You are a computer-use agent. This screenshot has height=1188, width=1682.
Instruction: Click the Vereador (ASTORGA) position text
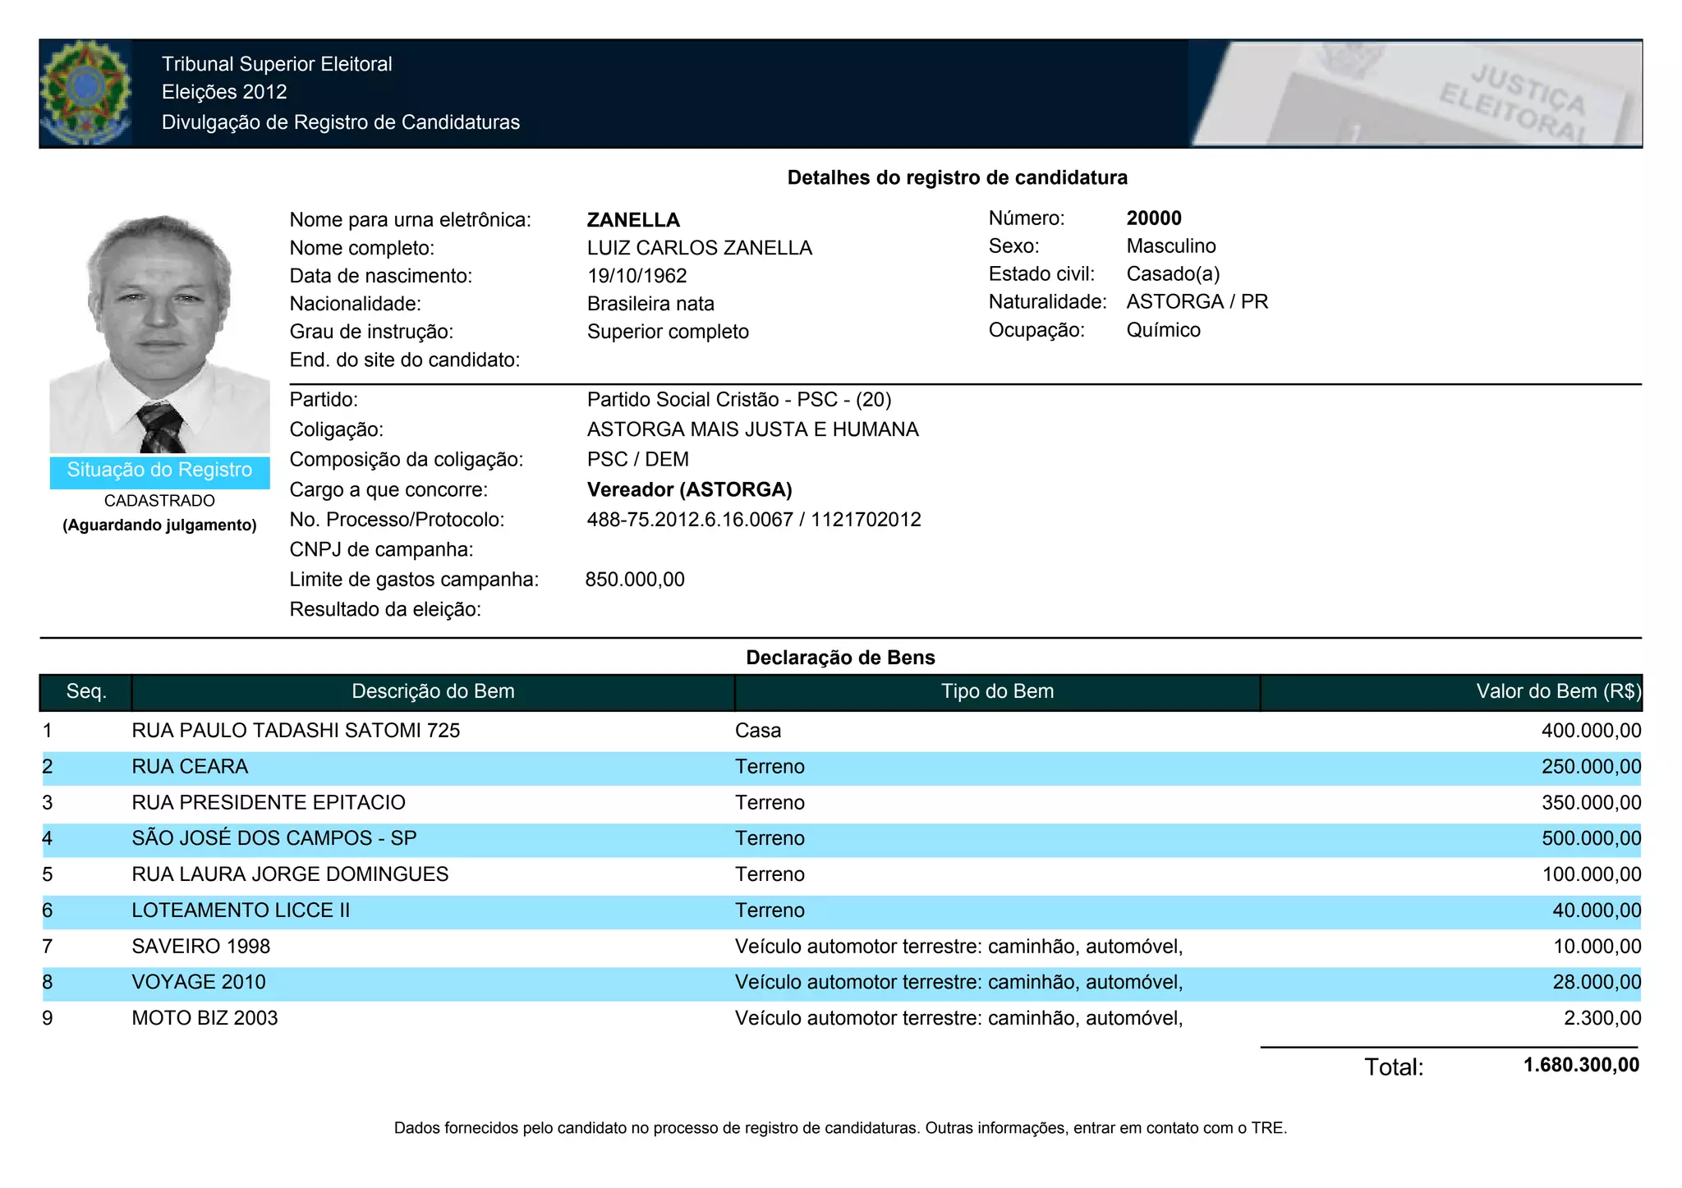689,490
